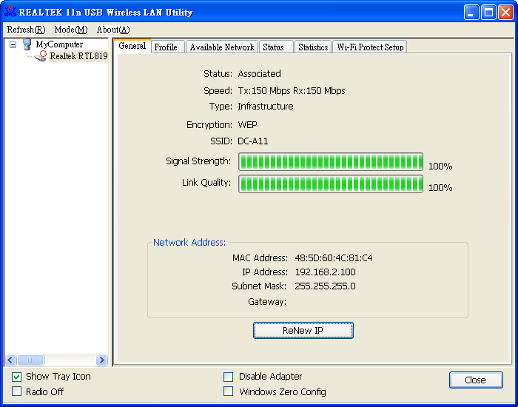The image size is (518, 407).
Task: Uncheck the Show Tray Icon checkbox
Action: (16, 377)
